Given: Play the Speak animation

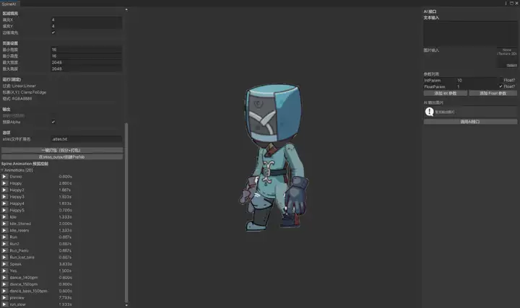Looking at the screenshot, I should click(4, 264).
